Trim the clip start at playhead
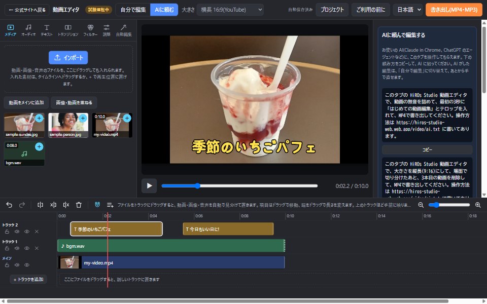Screen dimensions: 487x304 53,205
